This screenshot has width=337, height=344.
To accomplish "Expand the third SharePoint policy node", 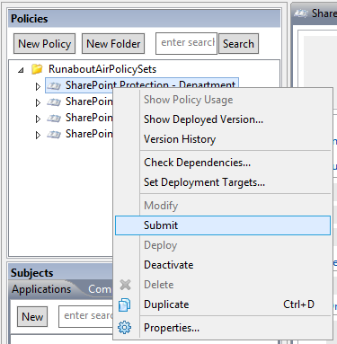I will [x=38, y=119].
